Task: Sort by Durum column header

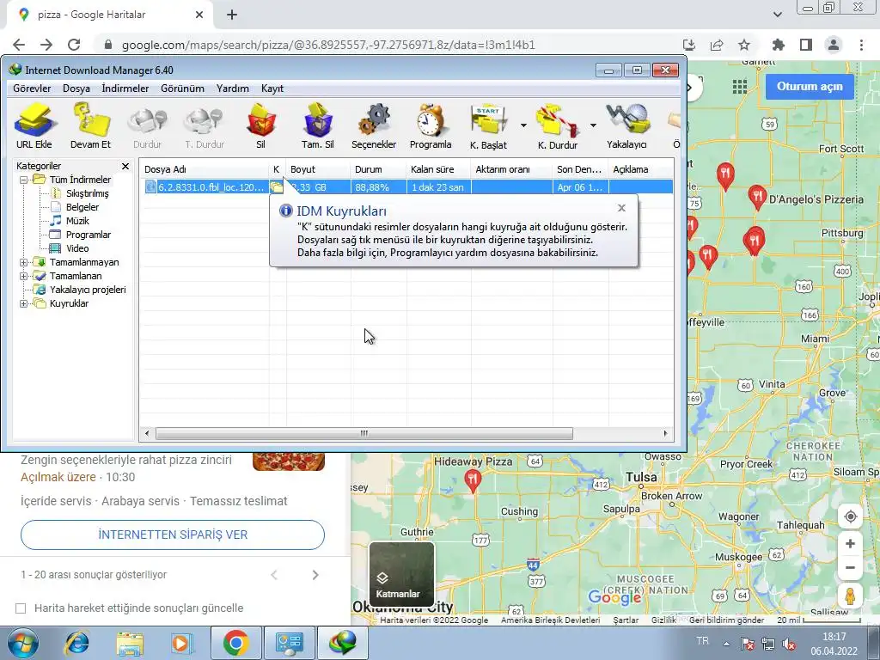Action: point(378,169)
